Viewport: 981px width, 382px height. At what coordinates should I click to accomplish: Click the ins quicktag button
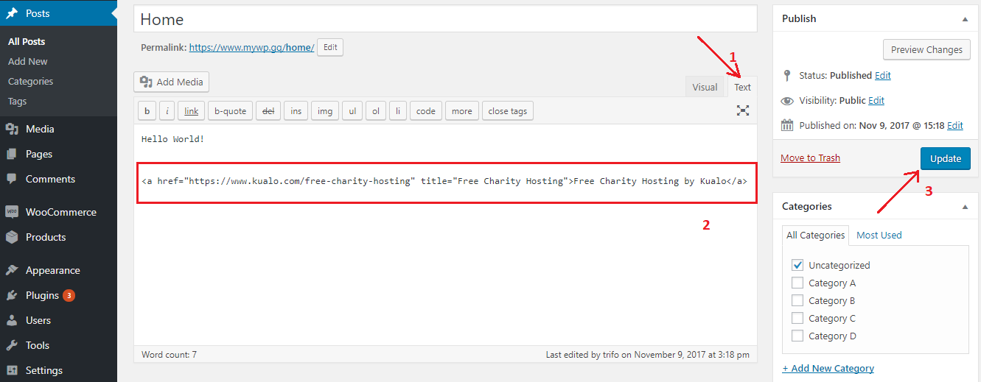pos(296,111)
